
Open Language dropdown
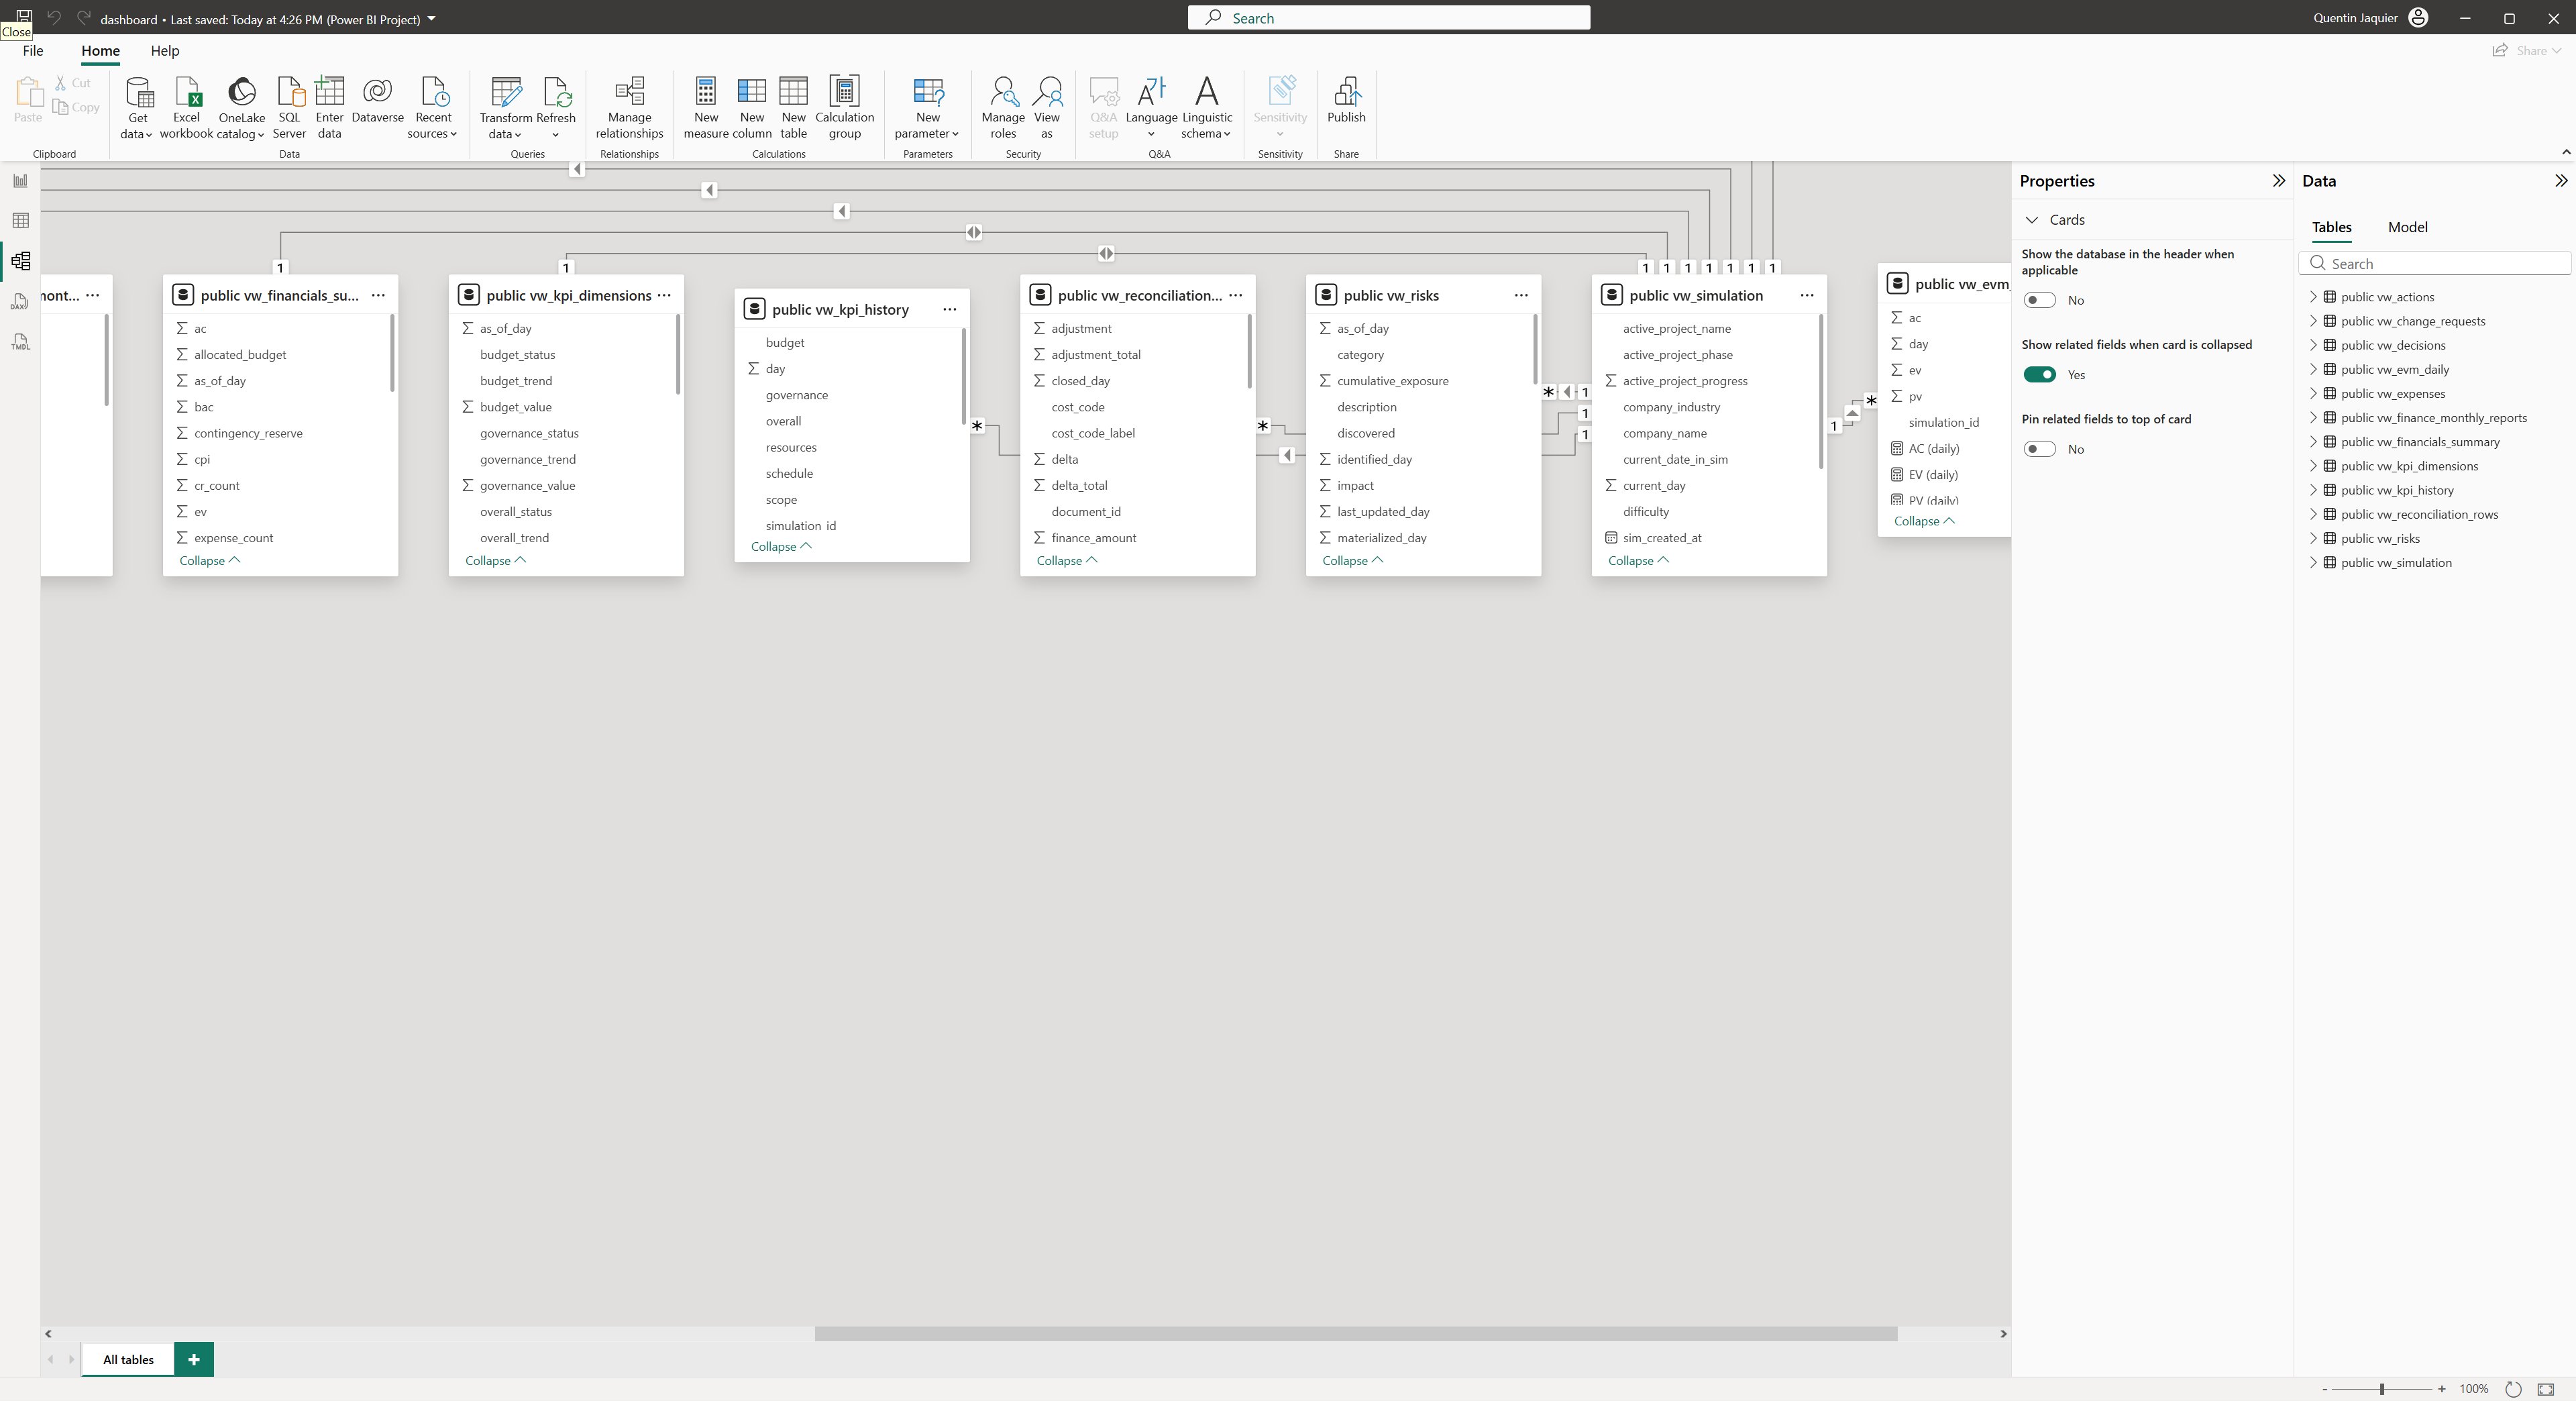1151,108
